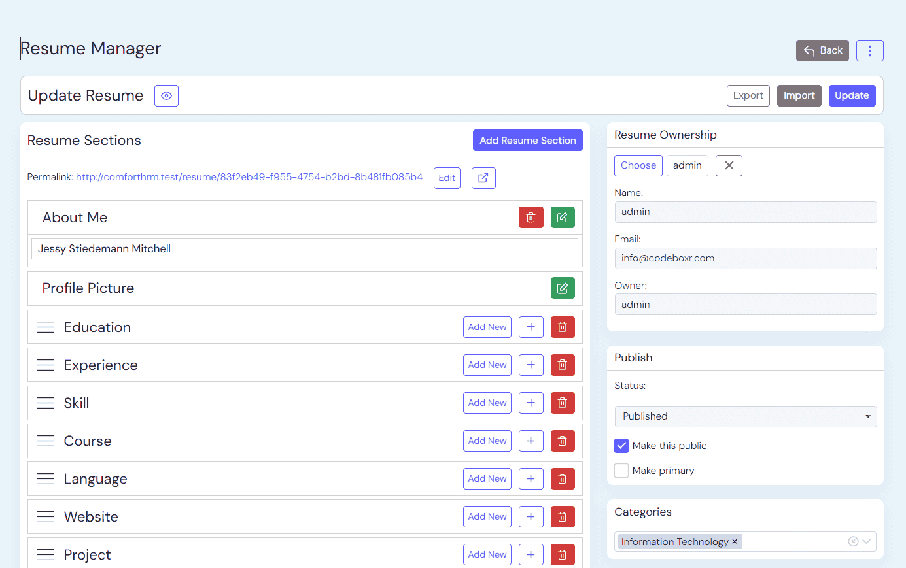The width and height of the screenshot is (906, 568).
Task: Grab the Skill section drag handle
Action: point(46,403)
